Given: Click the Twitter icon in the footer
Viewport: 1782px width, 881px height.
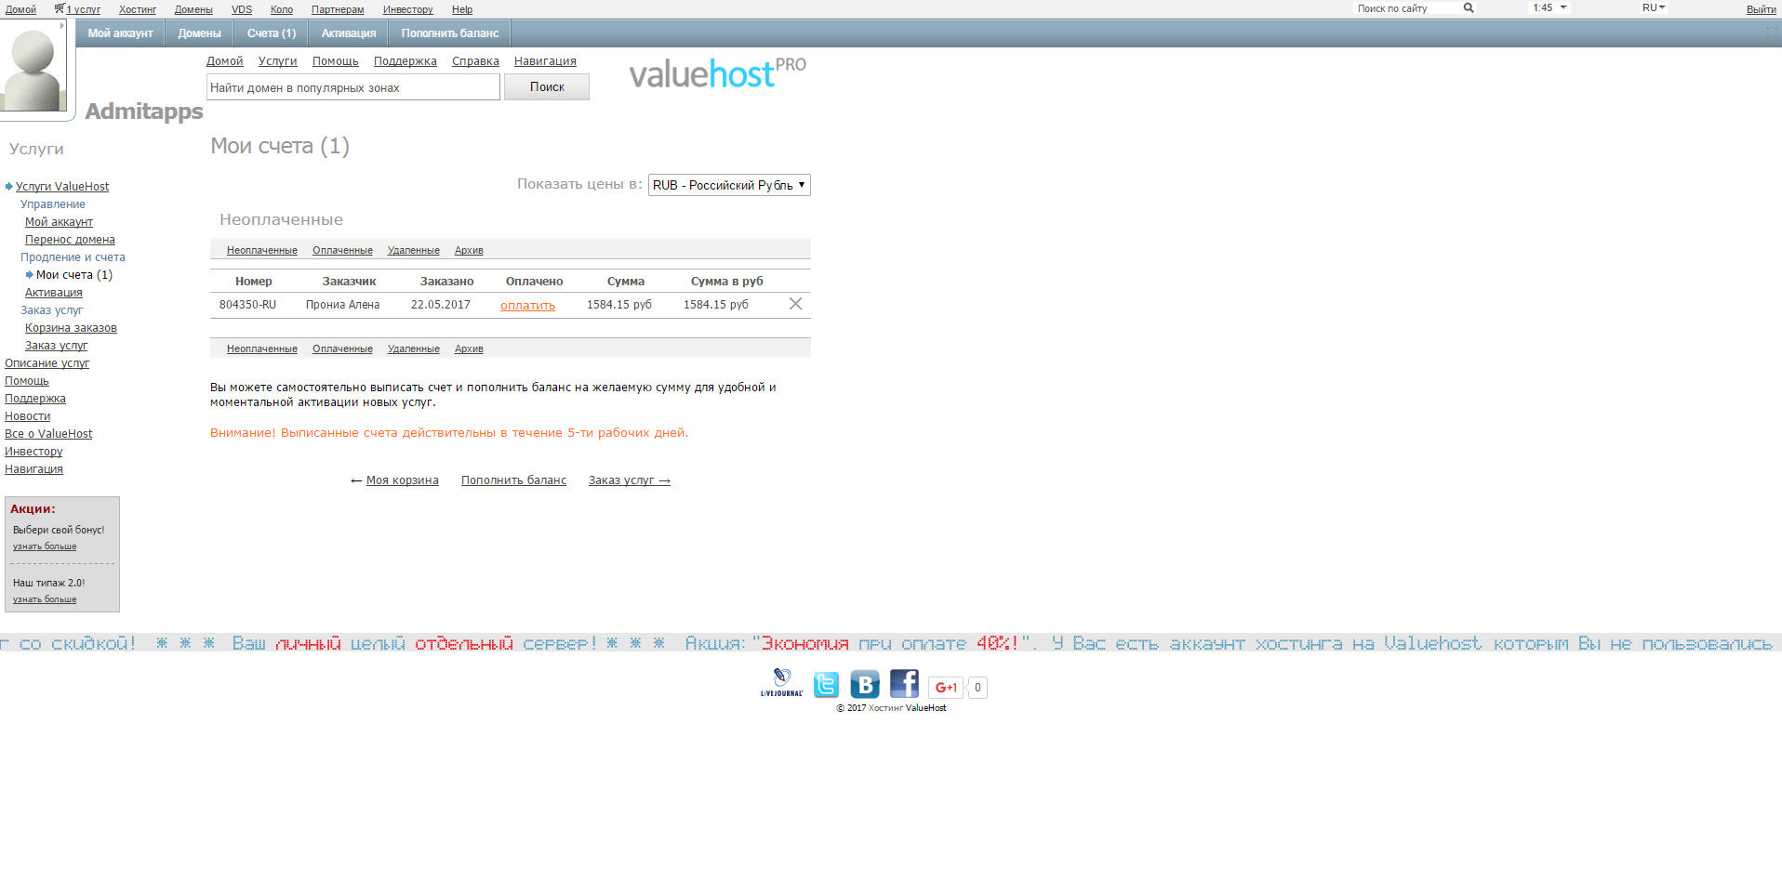Looking at the screenshot, I should [826, 684].
